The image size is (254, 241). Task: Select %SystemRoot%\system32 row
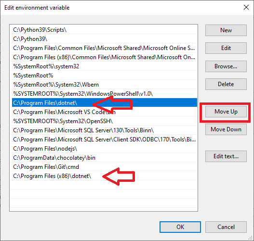click(x=104, y=66)
